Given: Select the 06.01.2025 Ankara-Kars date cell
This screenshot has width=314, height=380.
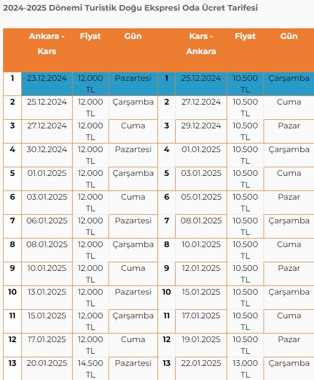Looking at the screenshot, I should (47, 226).
